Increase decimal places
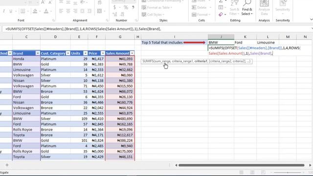313x176 pixels. (115, 14)
